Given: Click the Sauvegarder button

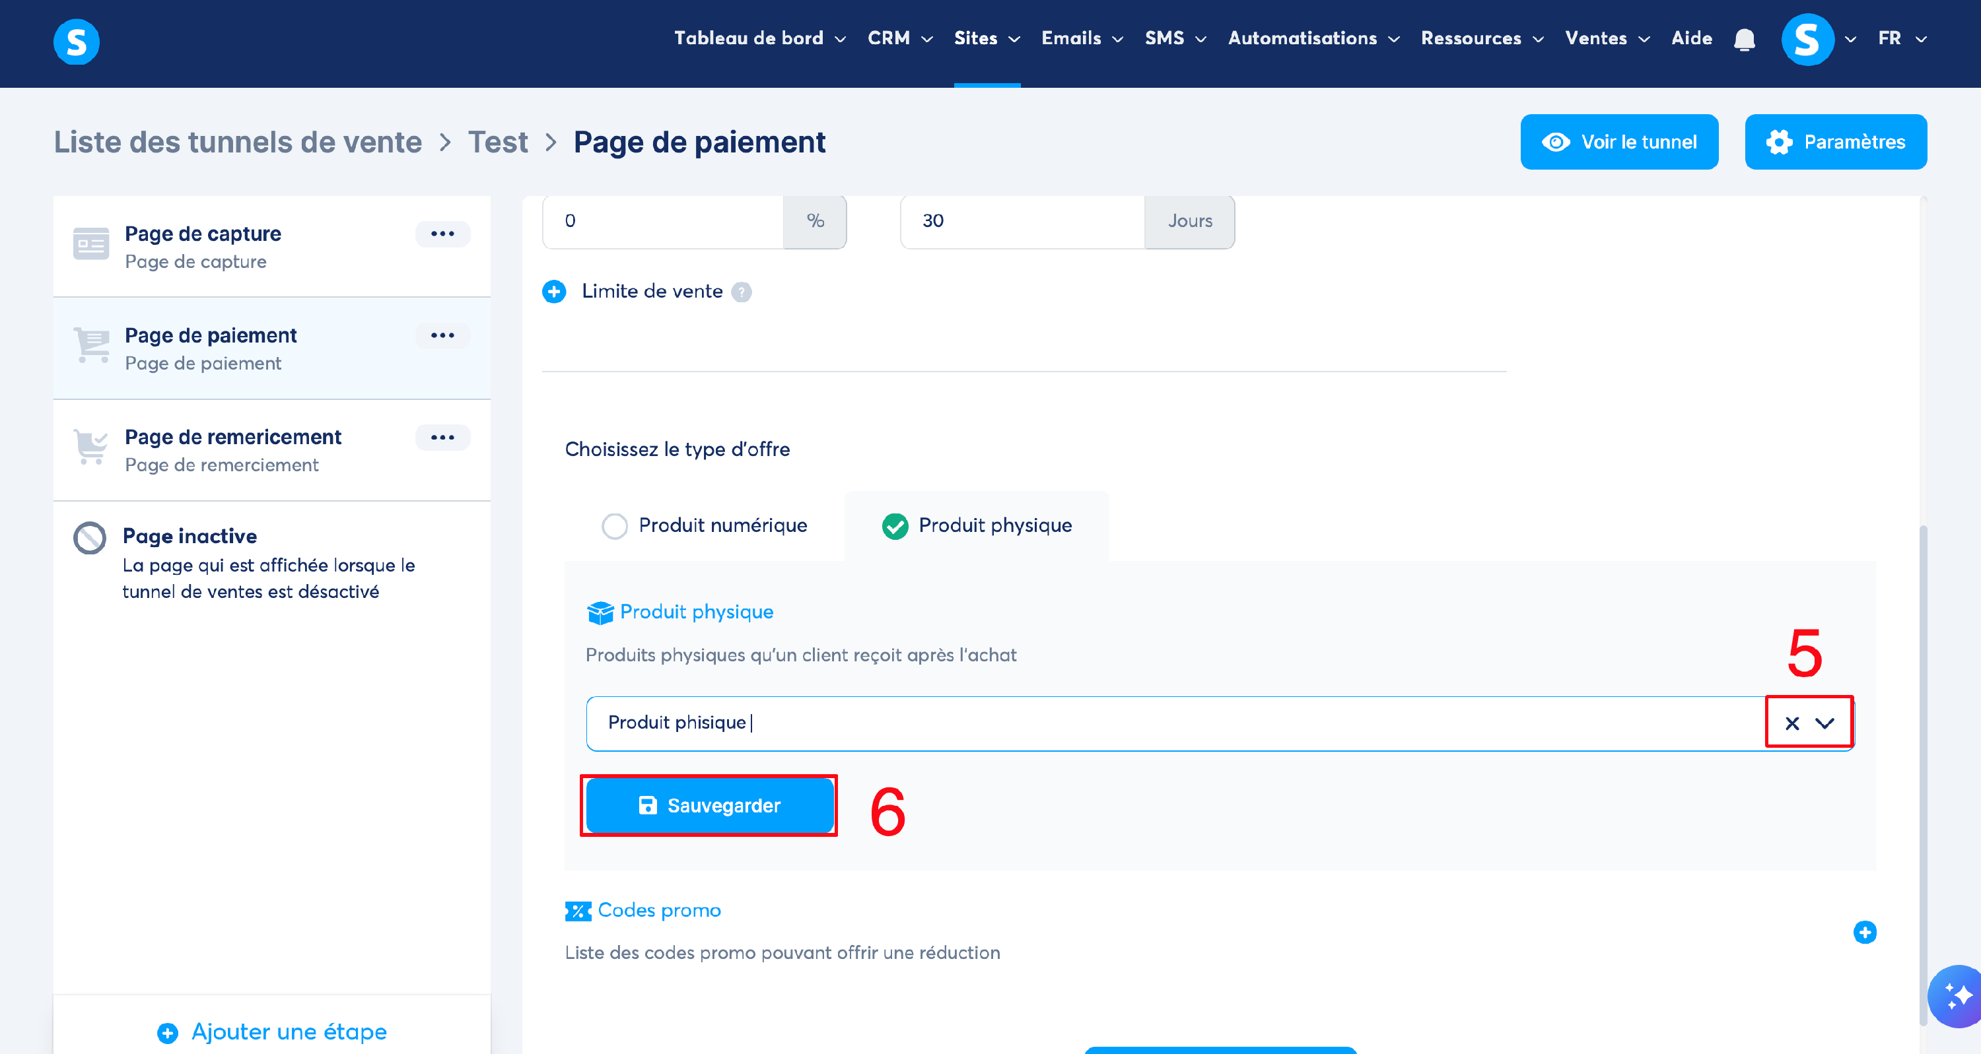Looking at the screenshot, I should 709,805.
